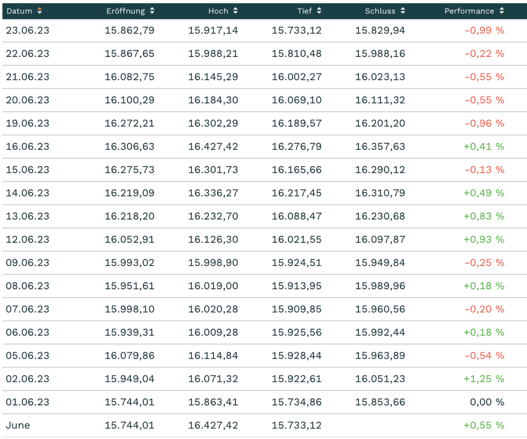Viewport: 527px width, 439px height.
Task: Select the Eröffnung column header label
Action: coord(126,11)
